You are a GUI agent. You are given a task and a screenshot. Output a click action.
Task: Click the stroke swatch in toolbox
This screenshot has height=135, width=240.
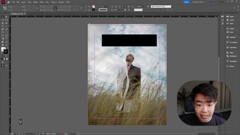6,52
